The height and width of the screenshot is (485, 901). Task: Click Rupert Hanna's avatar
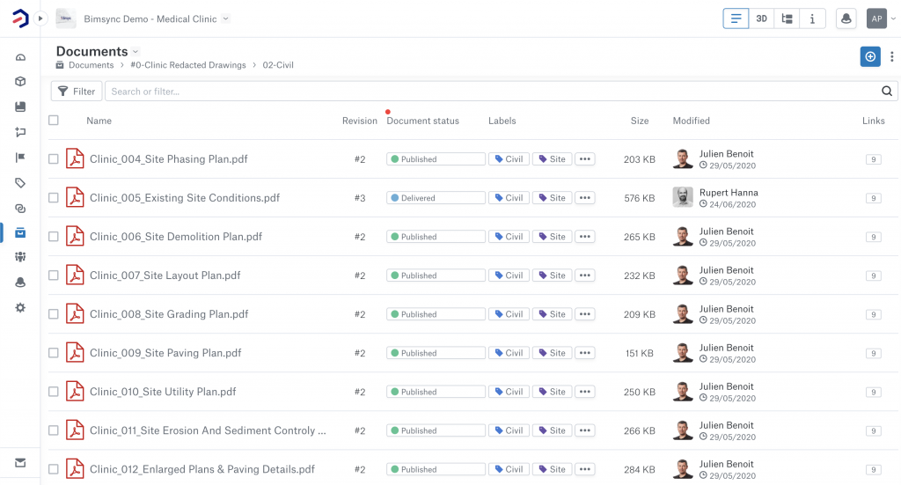point(683,197)
